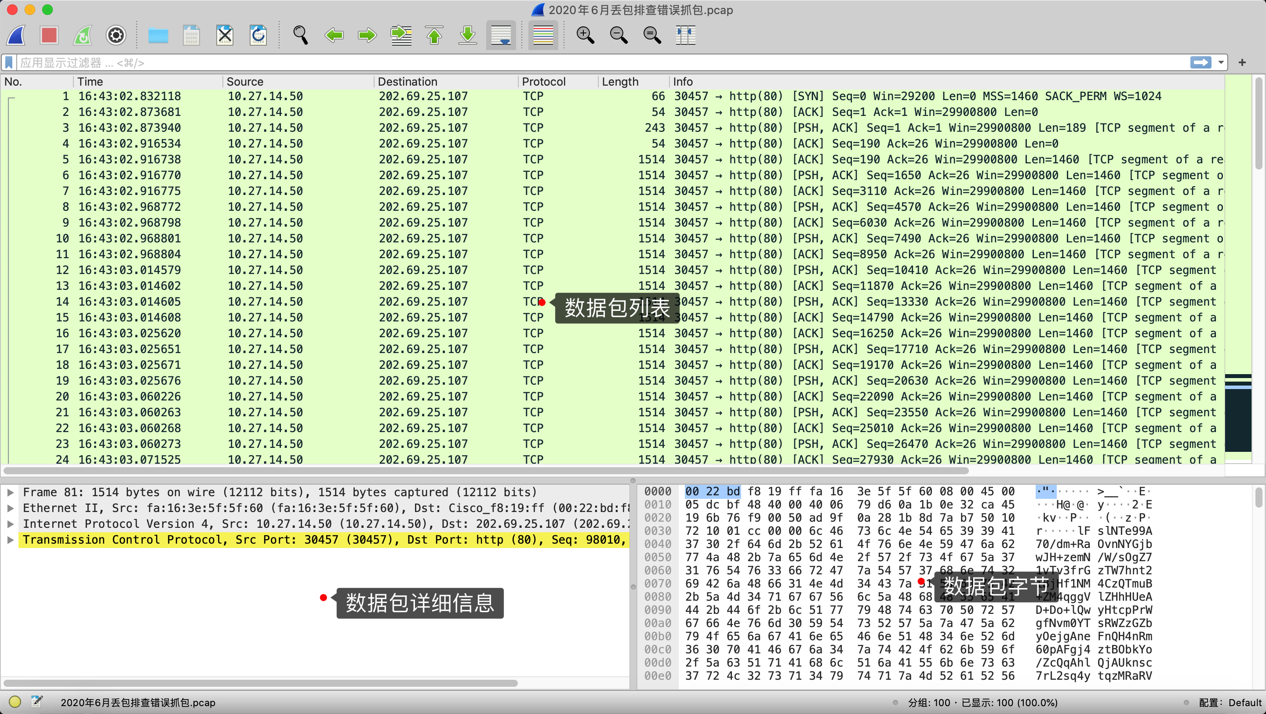Sort by Length column header
Viewport: 1266px width, 714px height.
620,82
